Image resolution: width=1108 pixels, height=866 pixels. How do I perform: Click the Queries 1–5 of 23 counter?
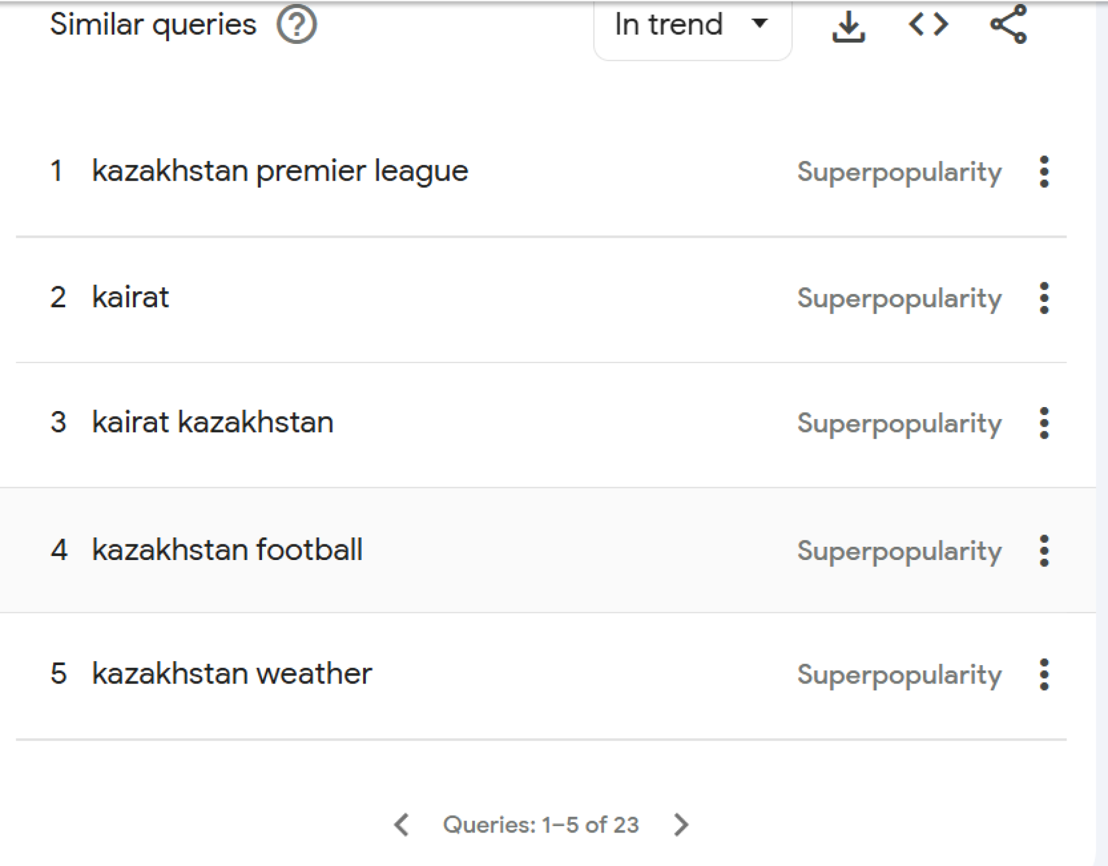pyautogui.click(x=541, y=825)
